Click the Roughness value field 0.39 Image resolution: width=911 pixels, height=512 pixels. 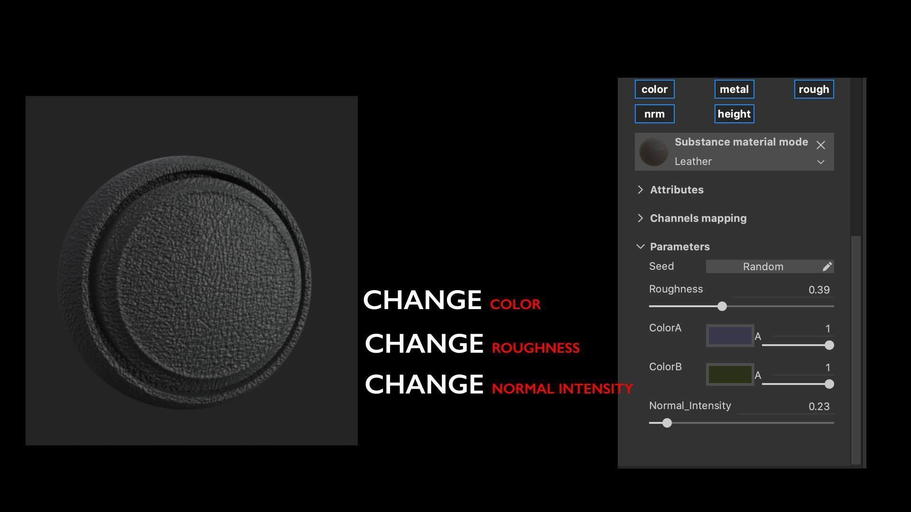click(x=818, y=290)
